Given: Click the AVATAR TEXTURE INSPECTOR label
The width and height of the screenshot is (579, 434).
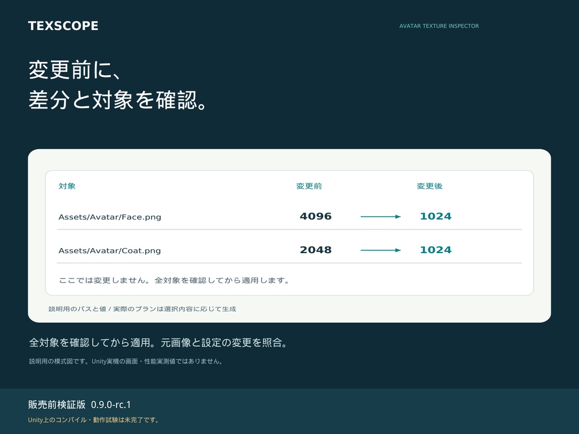Looking at the screenshot, I should pos(439,26).
